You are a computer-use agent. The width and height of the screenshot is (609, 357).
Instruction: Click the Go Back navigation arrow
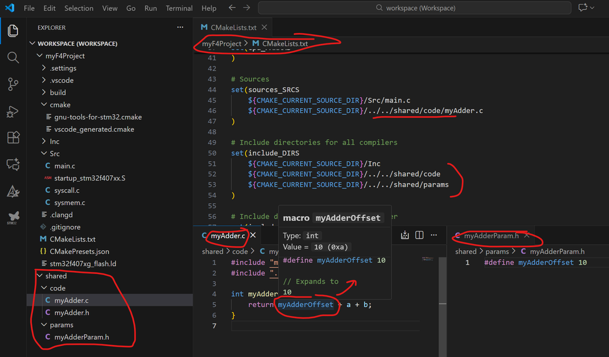tap(230, 8)
